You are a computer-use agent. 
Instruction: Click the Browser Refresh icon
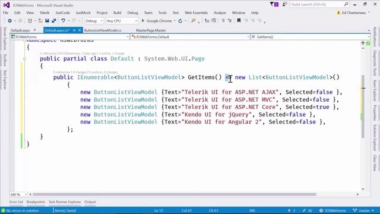click(x=180, y=21)
